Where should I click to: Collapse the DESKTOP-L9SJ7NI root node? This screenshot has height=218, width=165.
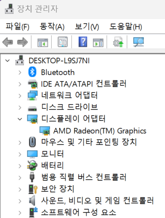click(x=7, y=61)
